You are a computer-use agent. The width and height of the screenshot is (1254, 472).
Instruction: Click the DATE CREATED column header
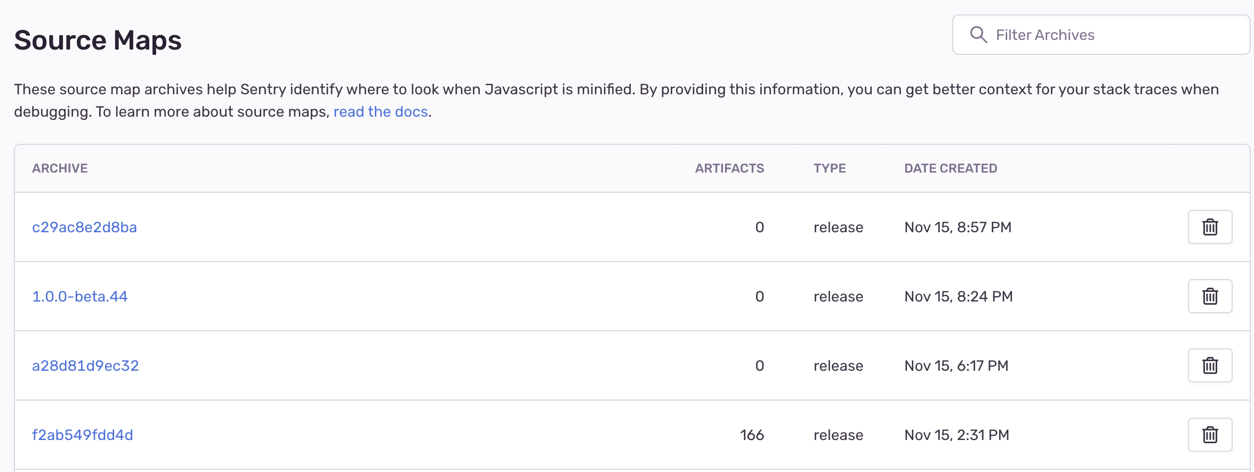[x=951, y=168]
